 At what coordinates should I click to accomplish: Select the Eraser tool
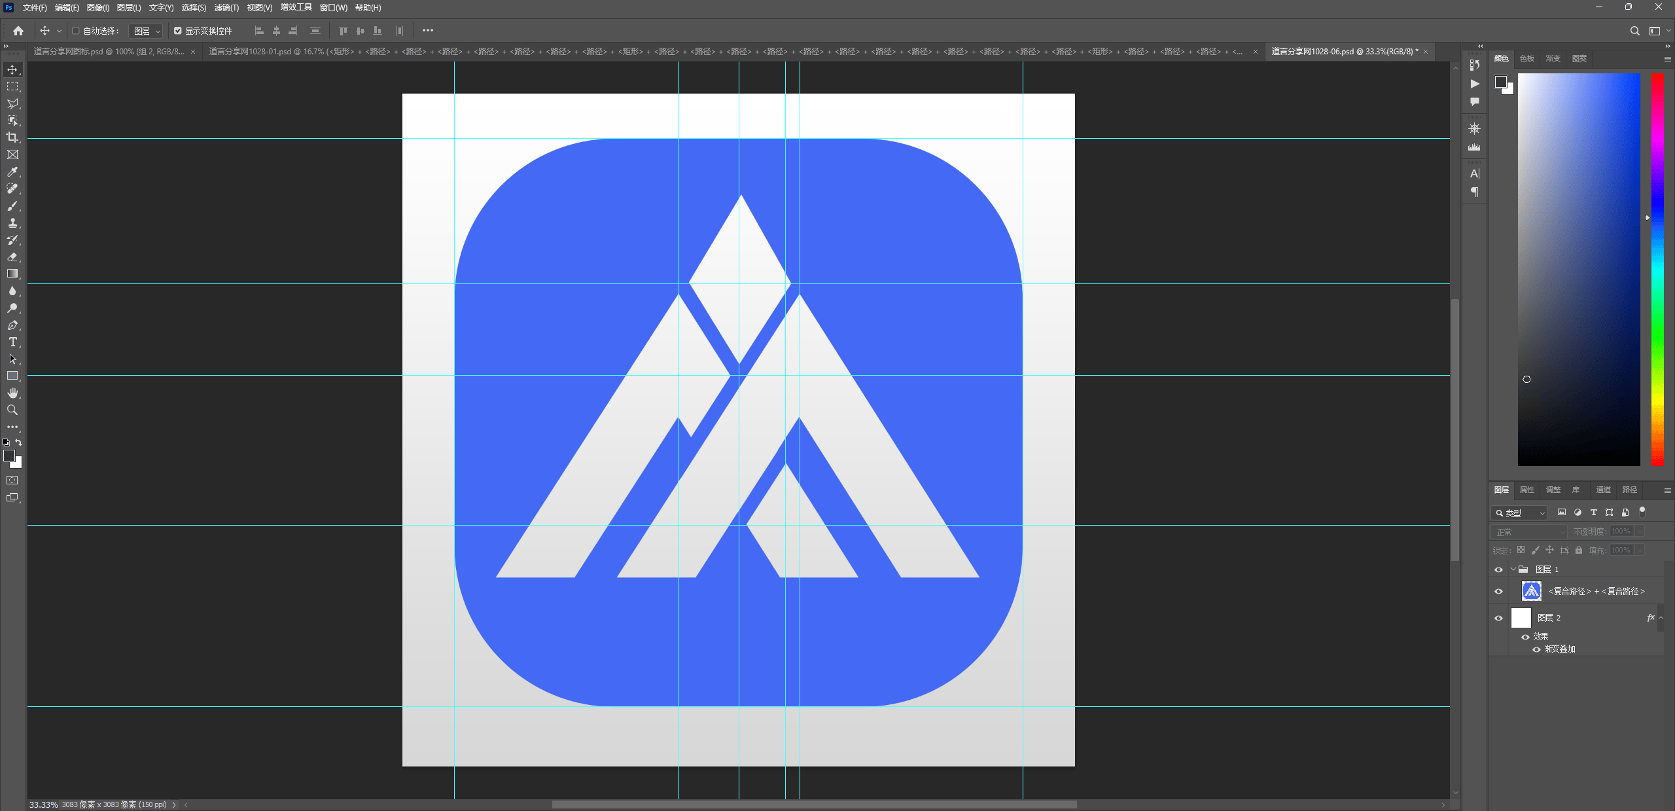[x=12, y=257]
